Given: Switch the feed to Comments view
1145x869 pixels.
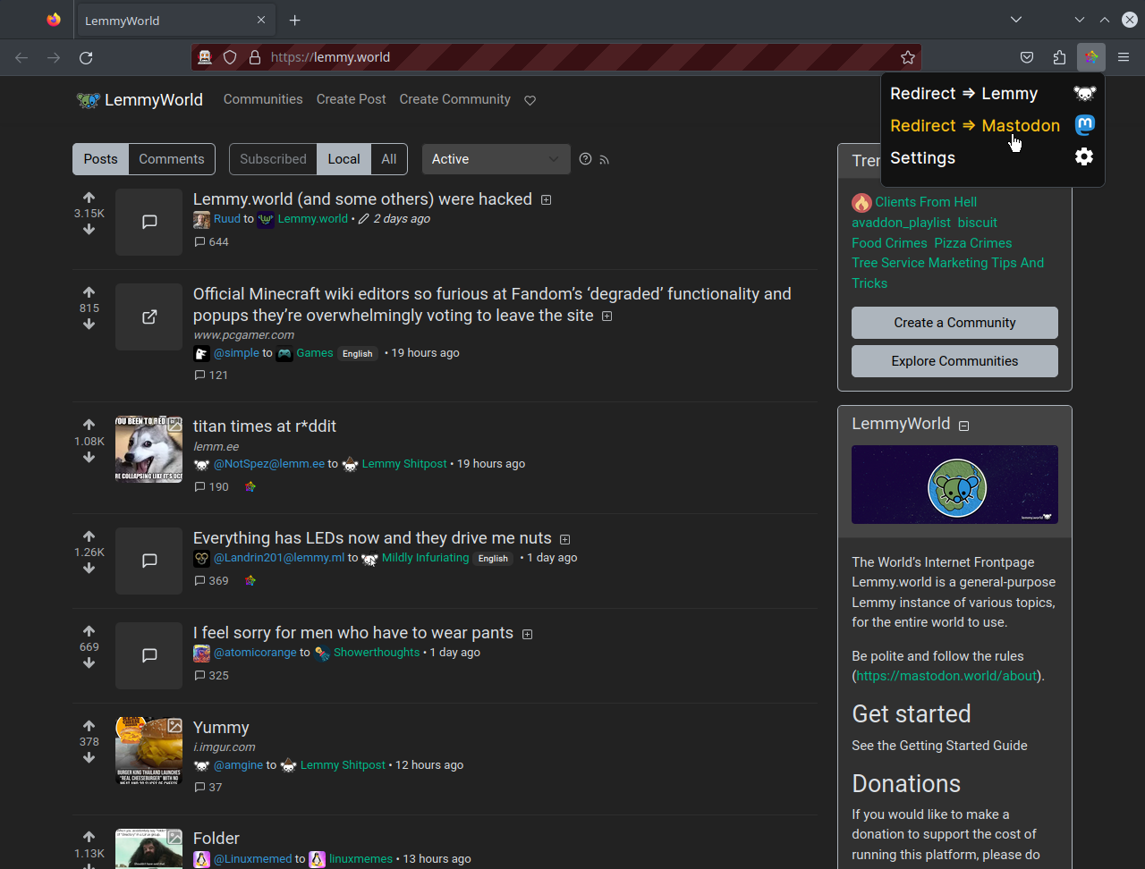Looking at the screenshot, I should coord(171,159).
